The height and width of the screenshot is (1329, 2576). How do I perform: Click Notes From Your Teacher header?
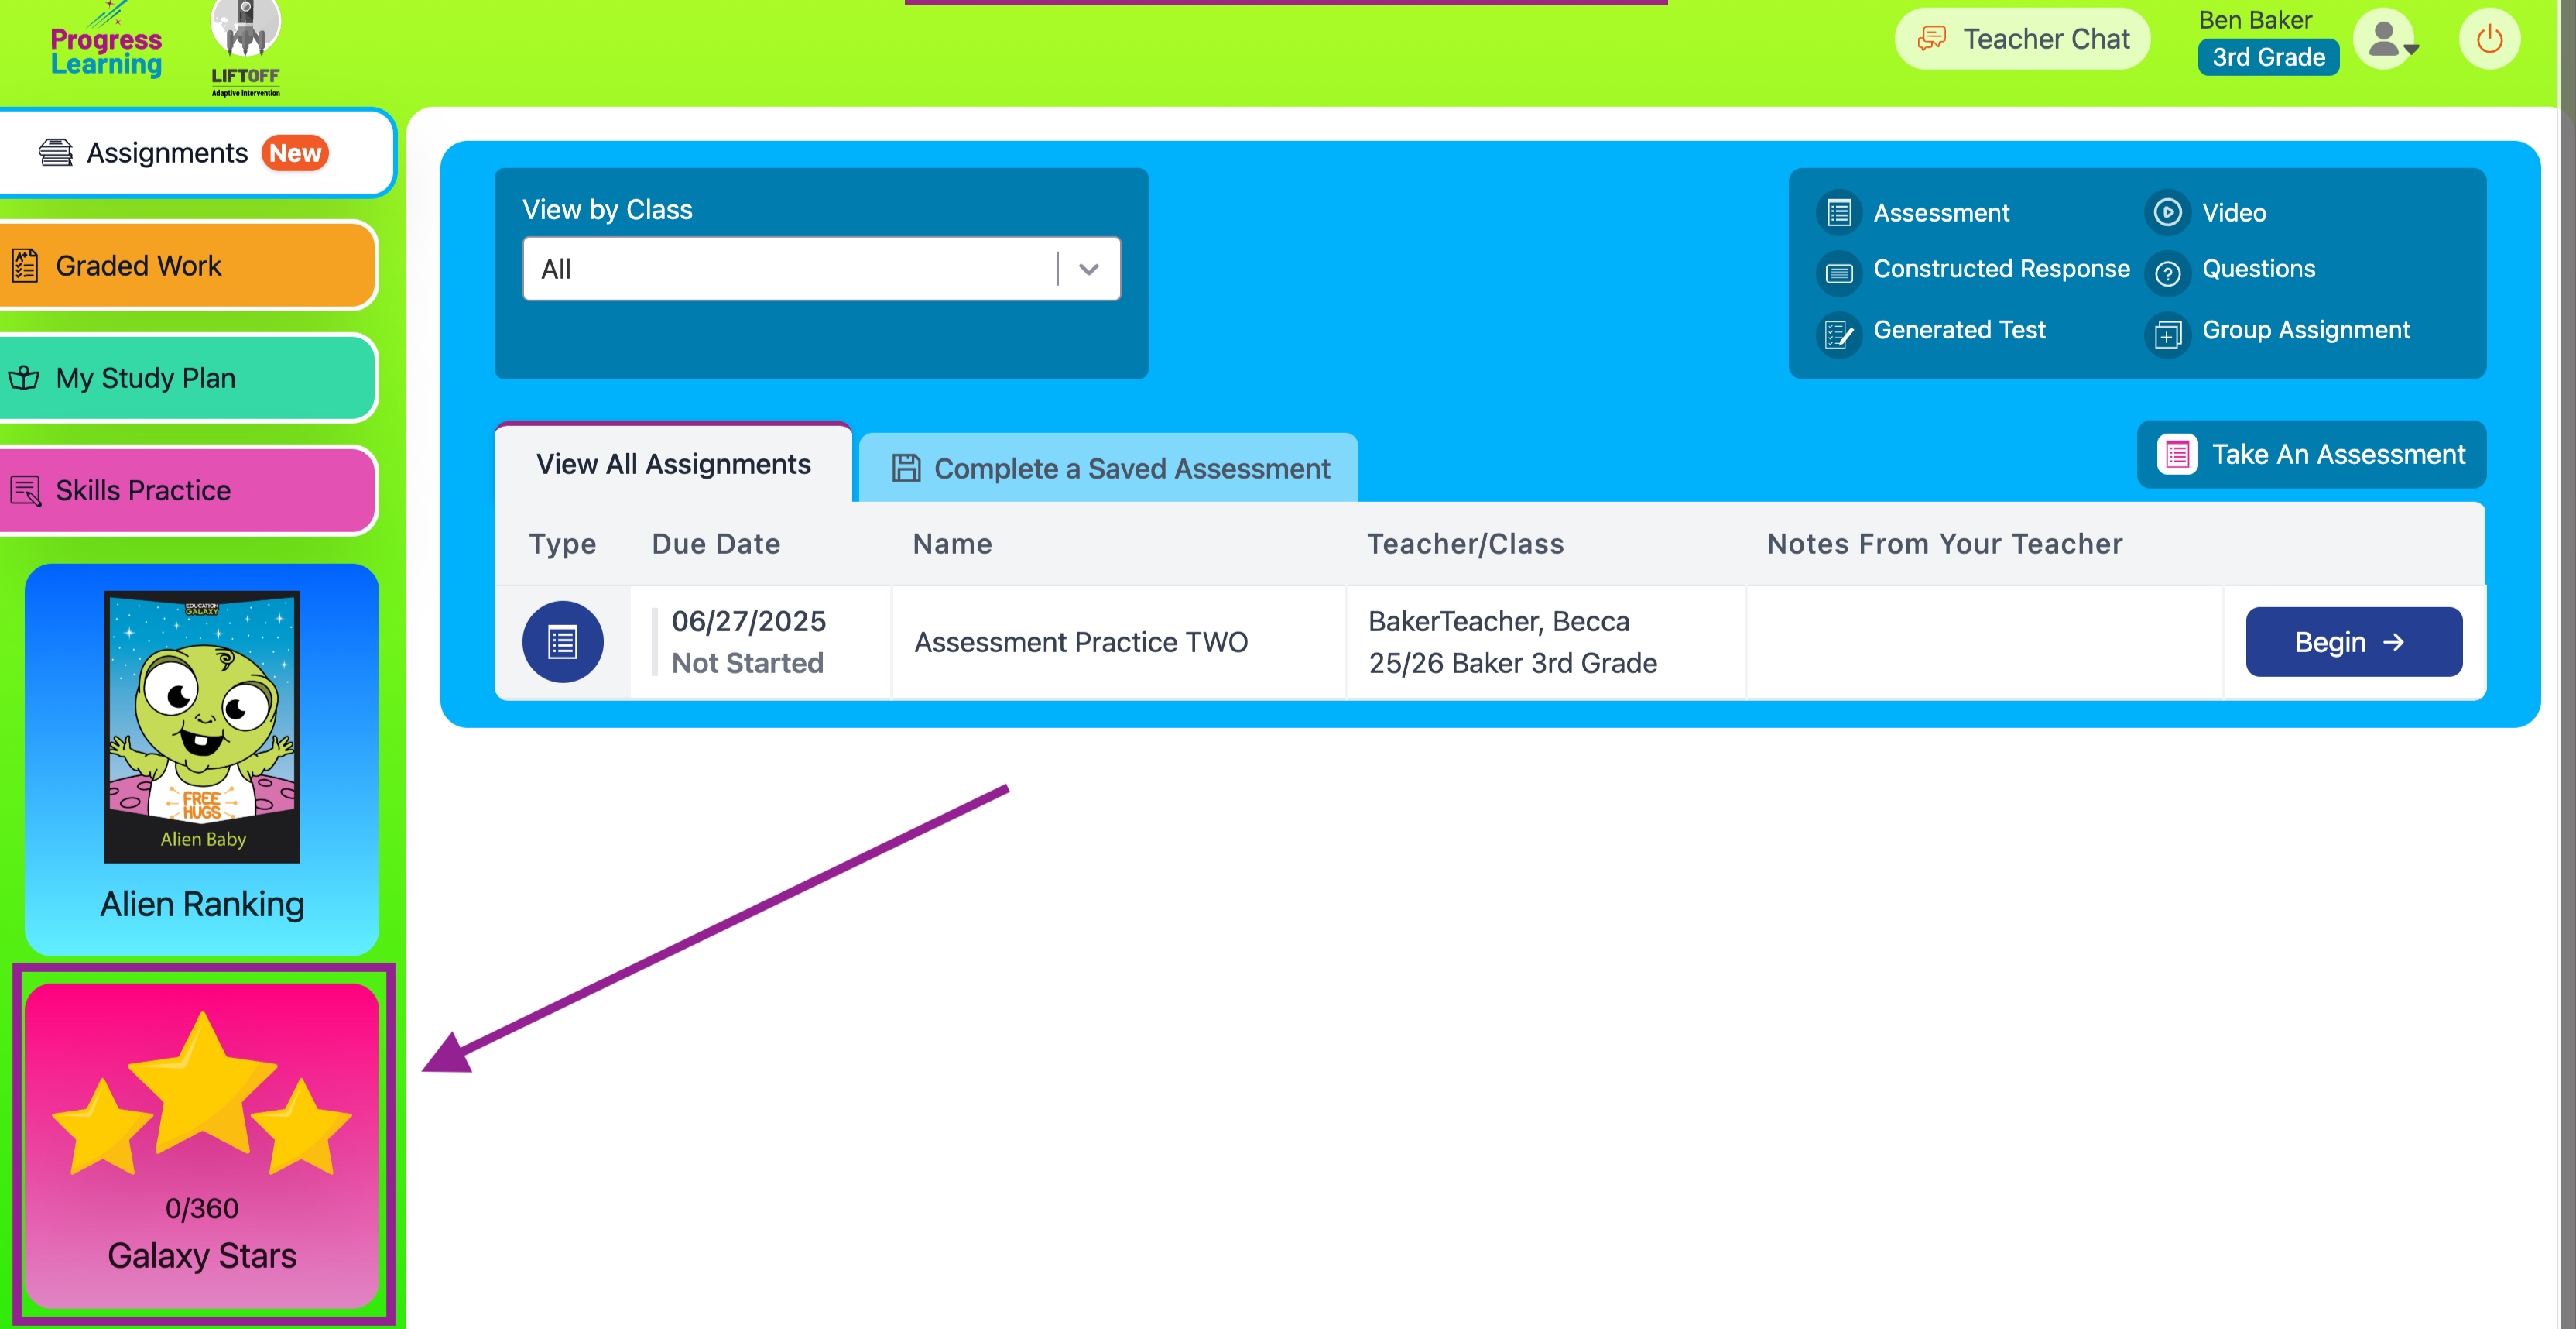1944,544
